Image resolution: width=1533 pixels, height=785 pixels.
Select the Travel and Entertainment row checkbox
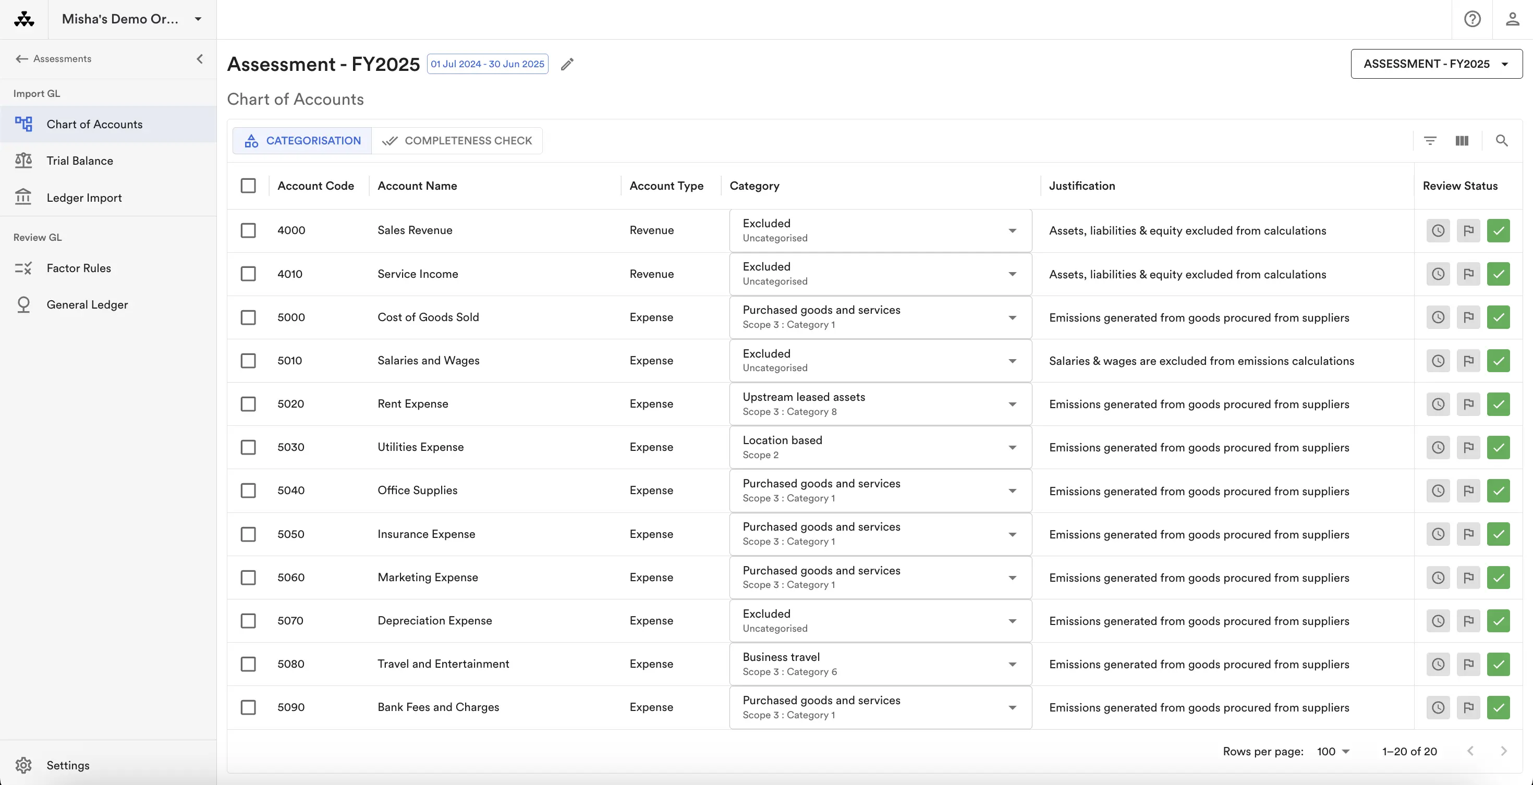[249, 664]
